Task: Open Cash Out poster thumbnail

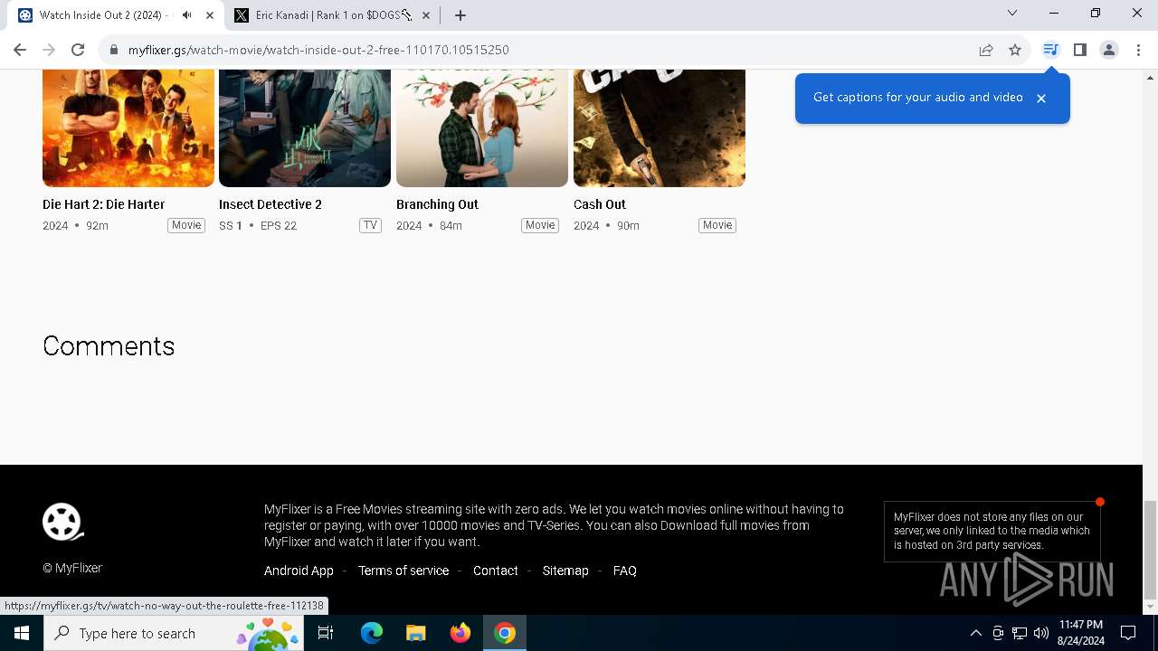Action: (660, 127)
